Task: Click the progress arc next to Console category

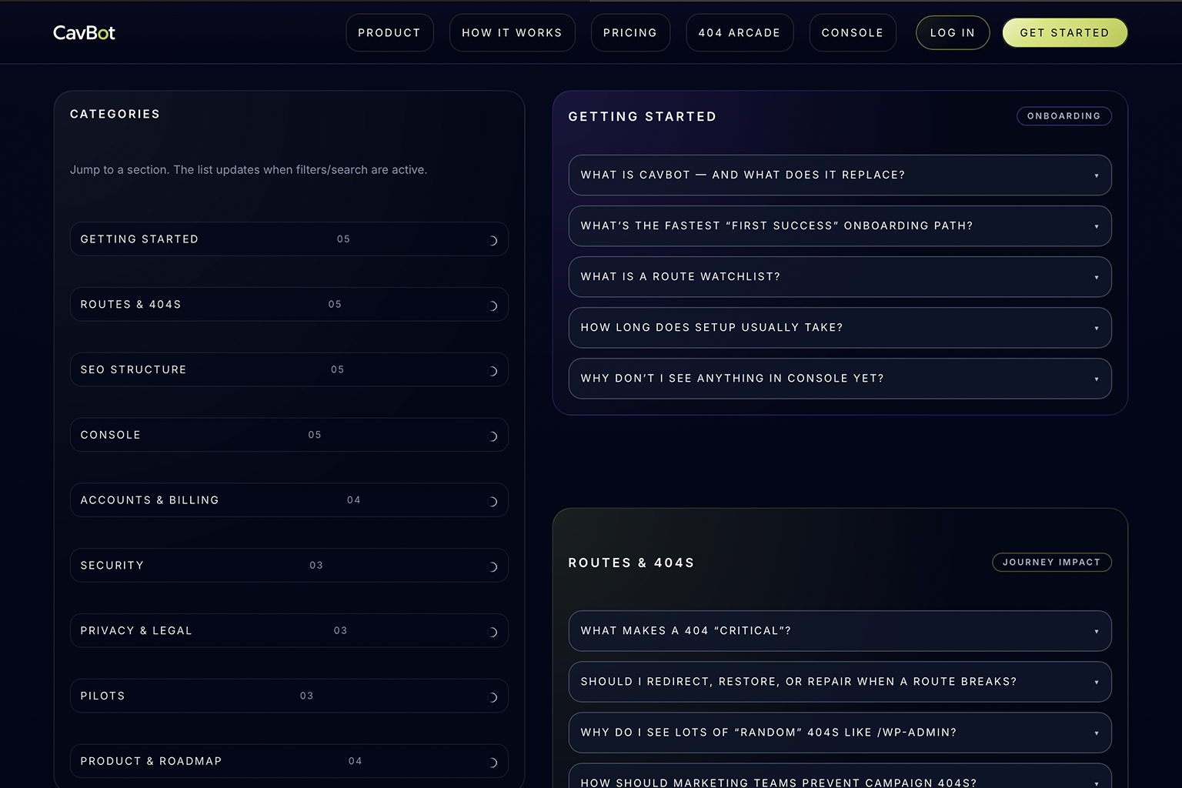Action: (x=493, y=435)
